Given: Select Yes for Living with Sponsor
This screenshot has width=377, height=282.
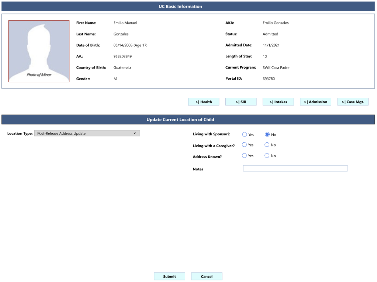Looking at the screenshot, I should pos(245,134).
